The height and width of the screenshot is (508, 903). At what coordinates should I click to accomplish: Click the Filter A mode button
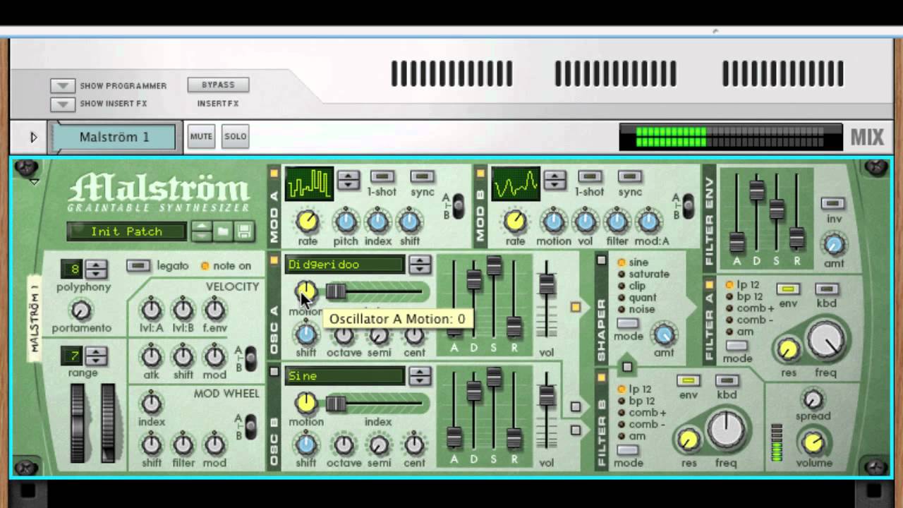pos(737,346)
